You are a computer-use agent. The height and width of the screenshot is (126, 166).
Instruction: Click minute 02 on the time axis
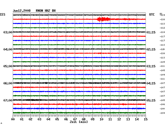30,119
